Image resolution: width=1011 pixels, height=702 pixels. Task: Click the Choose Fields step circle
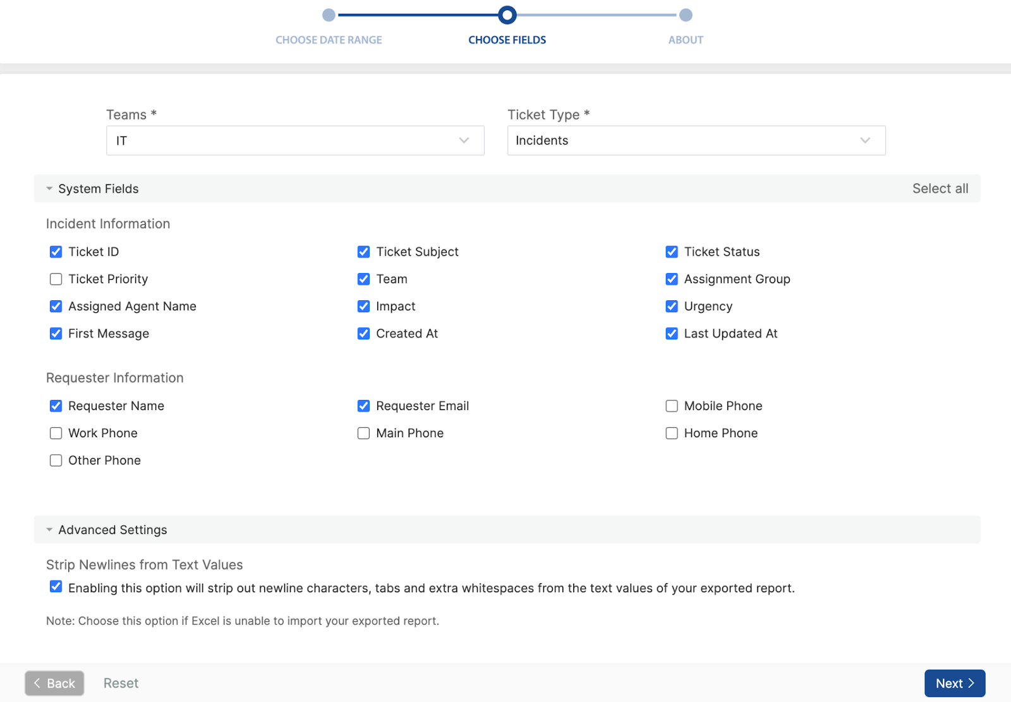[x=507, y=15]
